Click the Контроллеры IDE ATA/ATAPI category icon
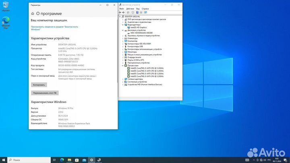The height and width of the screenshot is (163, 290). click(x=126, y=44)
